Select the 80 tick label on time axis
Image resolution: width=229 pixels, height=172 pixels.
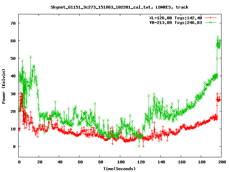point(100,162)
